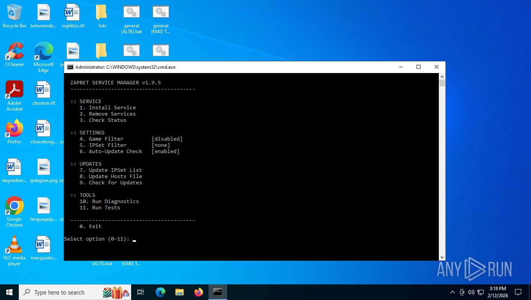
Task: Open ipdegree.png image icon
Action: pyautogui.click(x=44, y=171)
